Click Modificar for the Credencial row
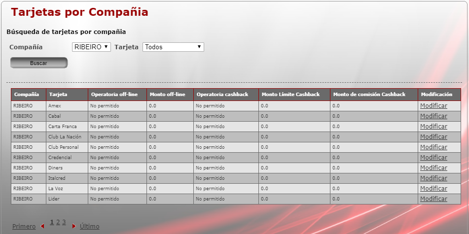The height and width of the screenshot is (234, 469). coord(433,158)
